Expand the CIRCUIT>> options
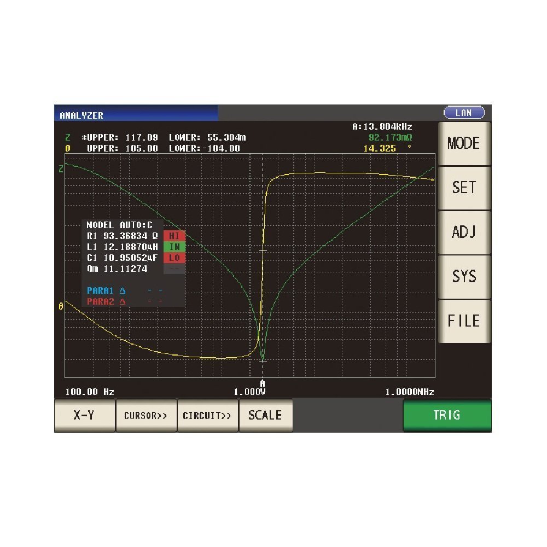The height and width of the screenshot is (547, 547). click(x=207, y=415)
